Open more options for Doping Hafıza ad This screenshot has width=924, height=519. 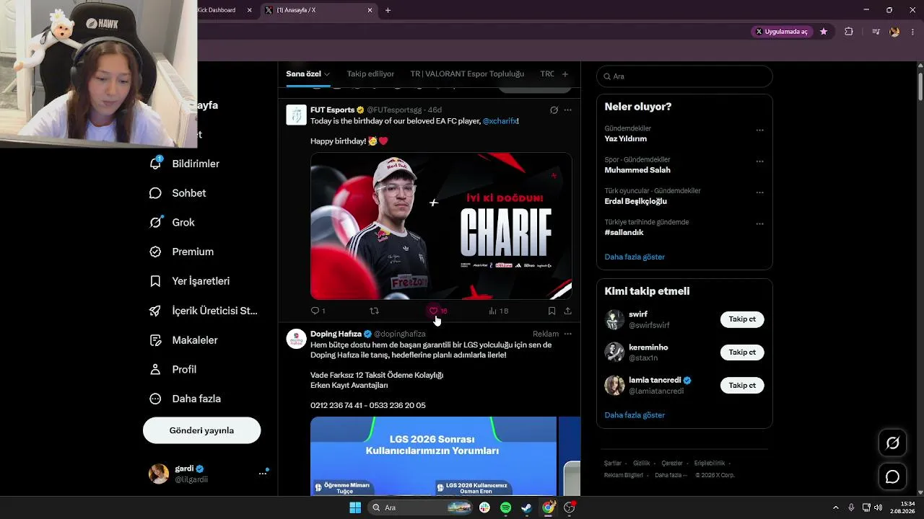[x=568, y=334]
